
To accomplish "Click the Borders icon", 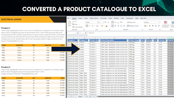I will (x=97, y=26).
